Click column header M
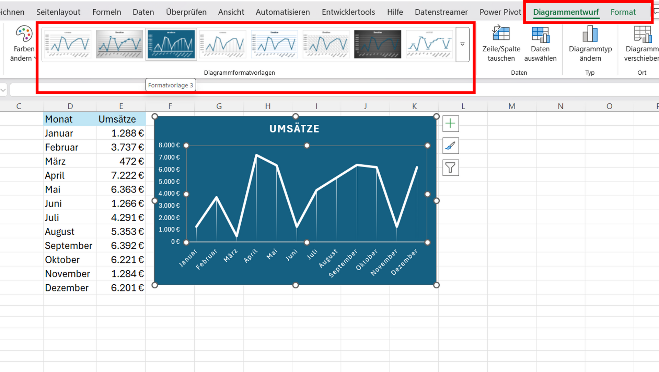659x372 pixels. (x=511, y=106)
